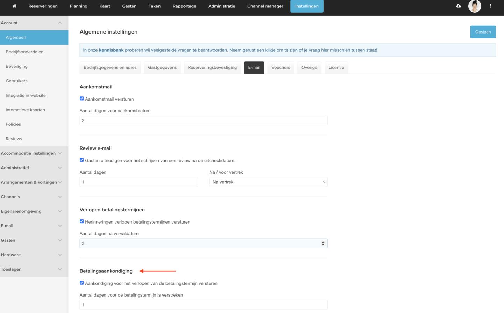Select Beveiliging in the sidebar
This screenshot has width=504, height=313.
(16, 66)
